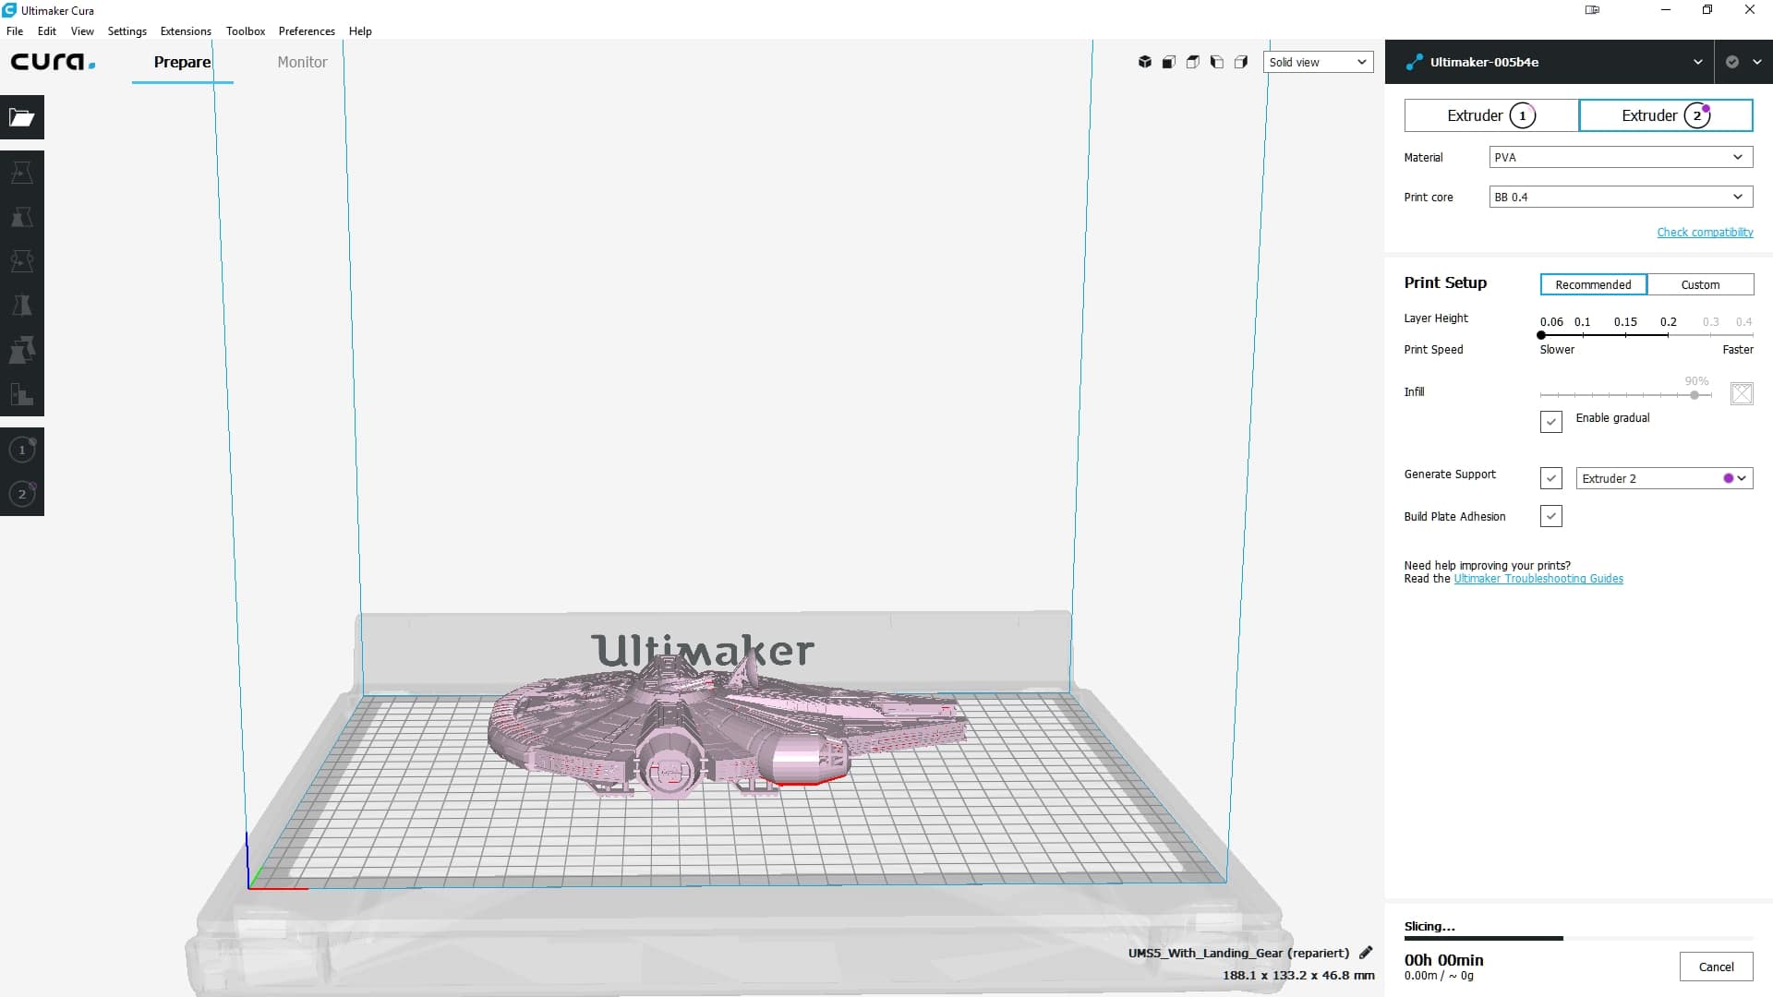Select the Move tool in left toolbar
This screenshot has height=997, width=1773.
[22, 173]
